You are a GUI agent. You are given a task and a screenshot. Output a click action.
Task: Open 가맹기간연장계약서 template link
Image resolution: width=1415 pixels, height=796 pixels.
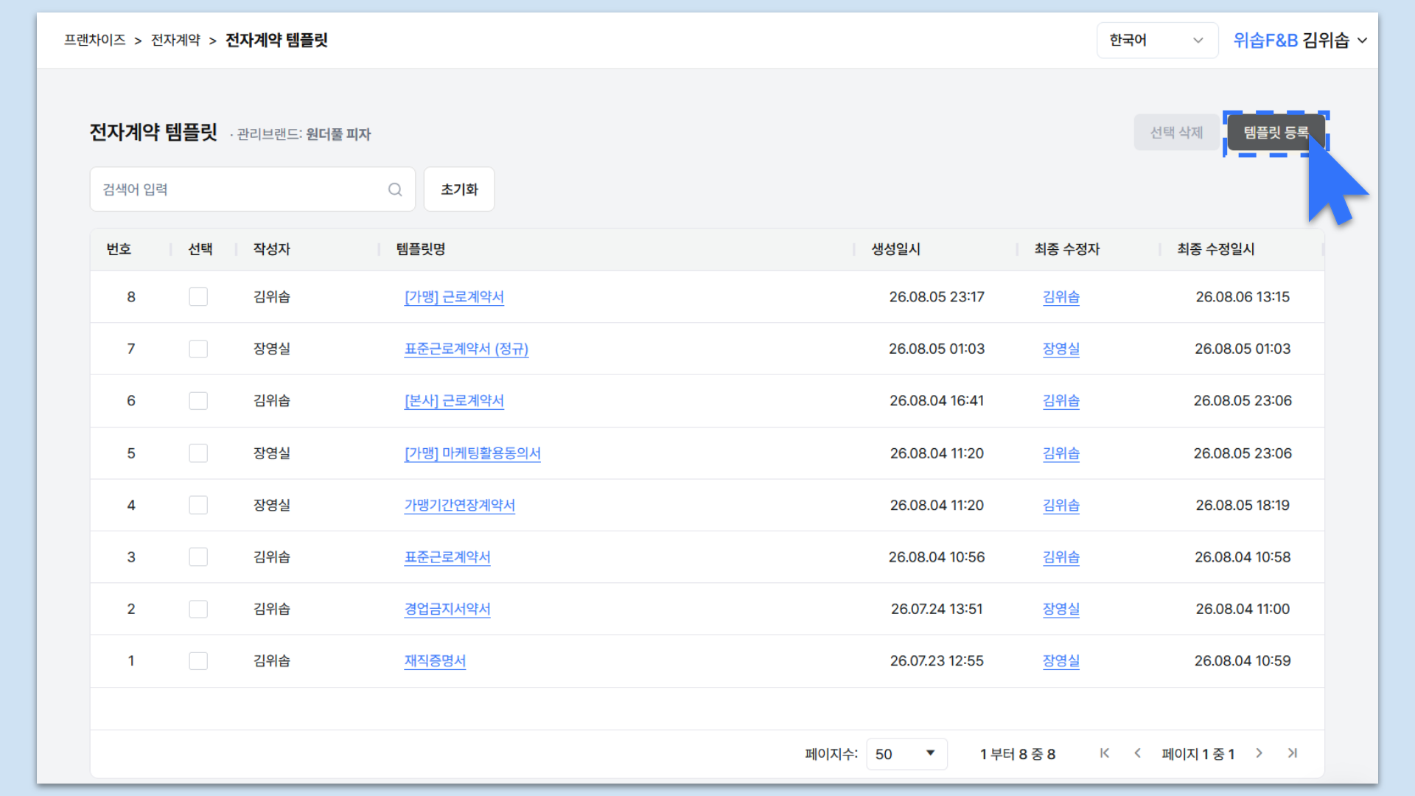460,505
